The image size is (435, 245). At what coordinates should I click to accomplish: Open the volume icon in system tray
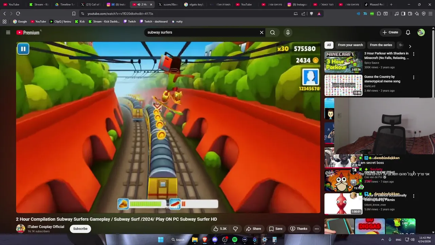click(x=413, y=240)
